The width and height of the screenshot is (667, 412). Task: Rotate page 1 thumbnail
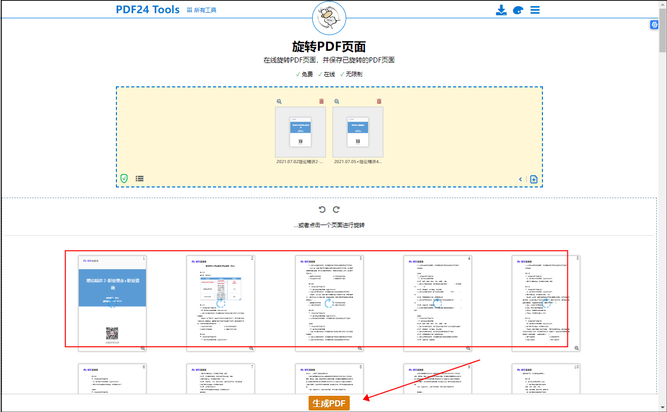[x=112, y=303]
